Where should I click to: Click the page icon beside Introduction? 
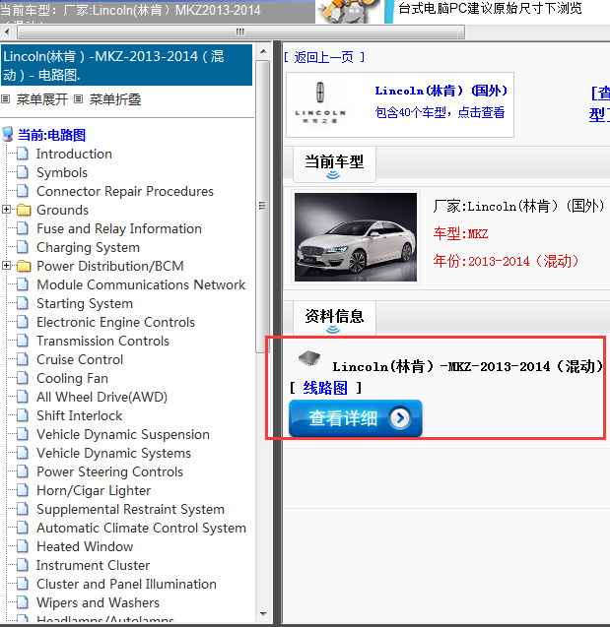point(23,154)
